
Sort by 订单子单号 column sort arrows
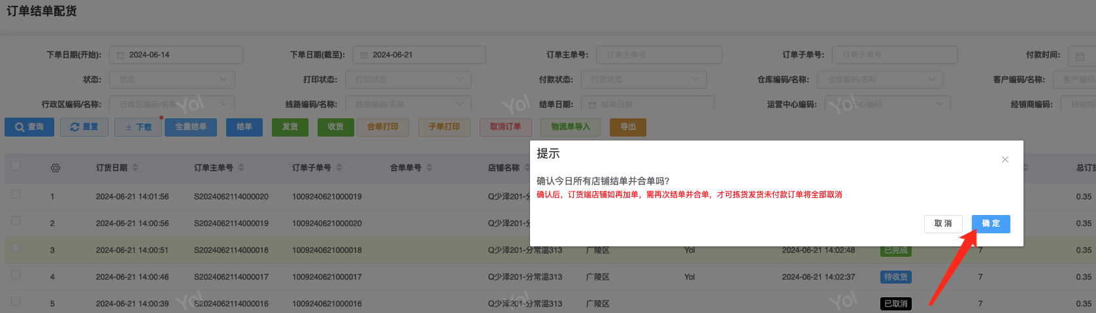(339, 168)
